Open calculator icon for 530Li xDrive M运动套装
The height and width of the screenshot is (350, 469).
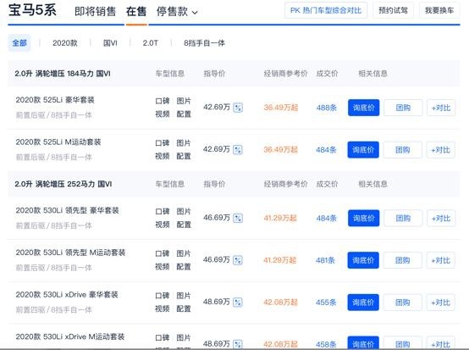(238, 344)
